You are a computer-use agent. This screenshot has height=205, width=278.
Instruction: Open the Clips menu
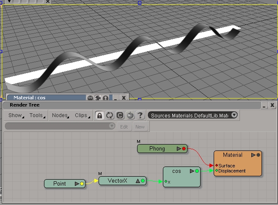click(x=82, y=115)
